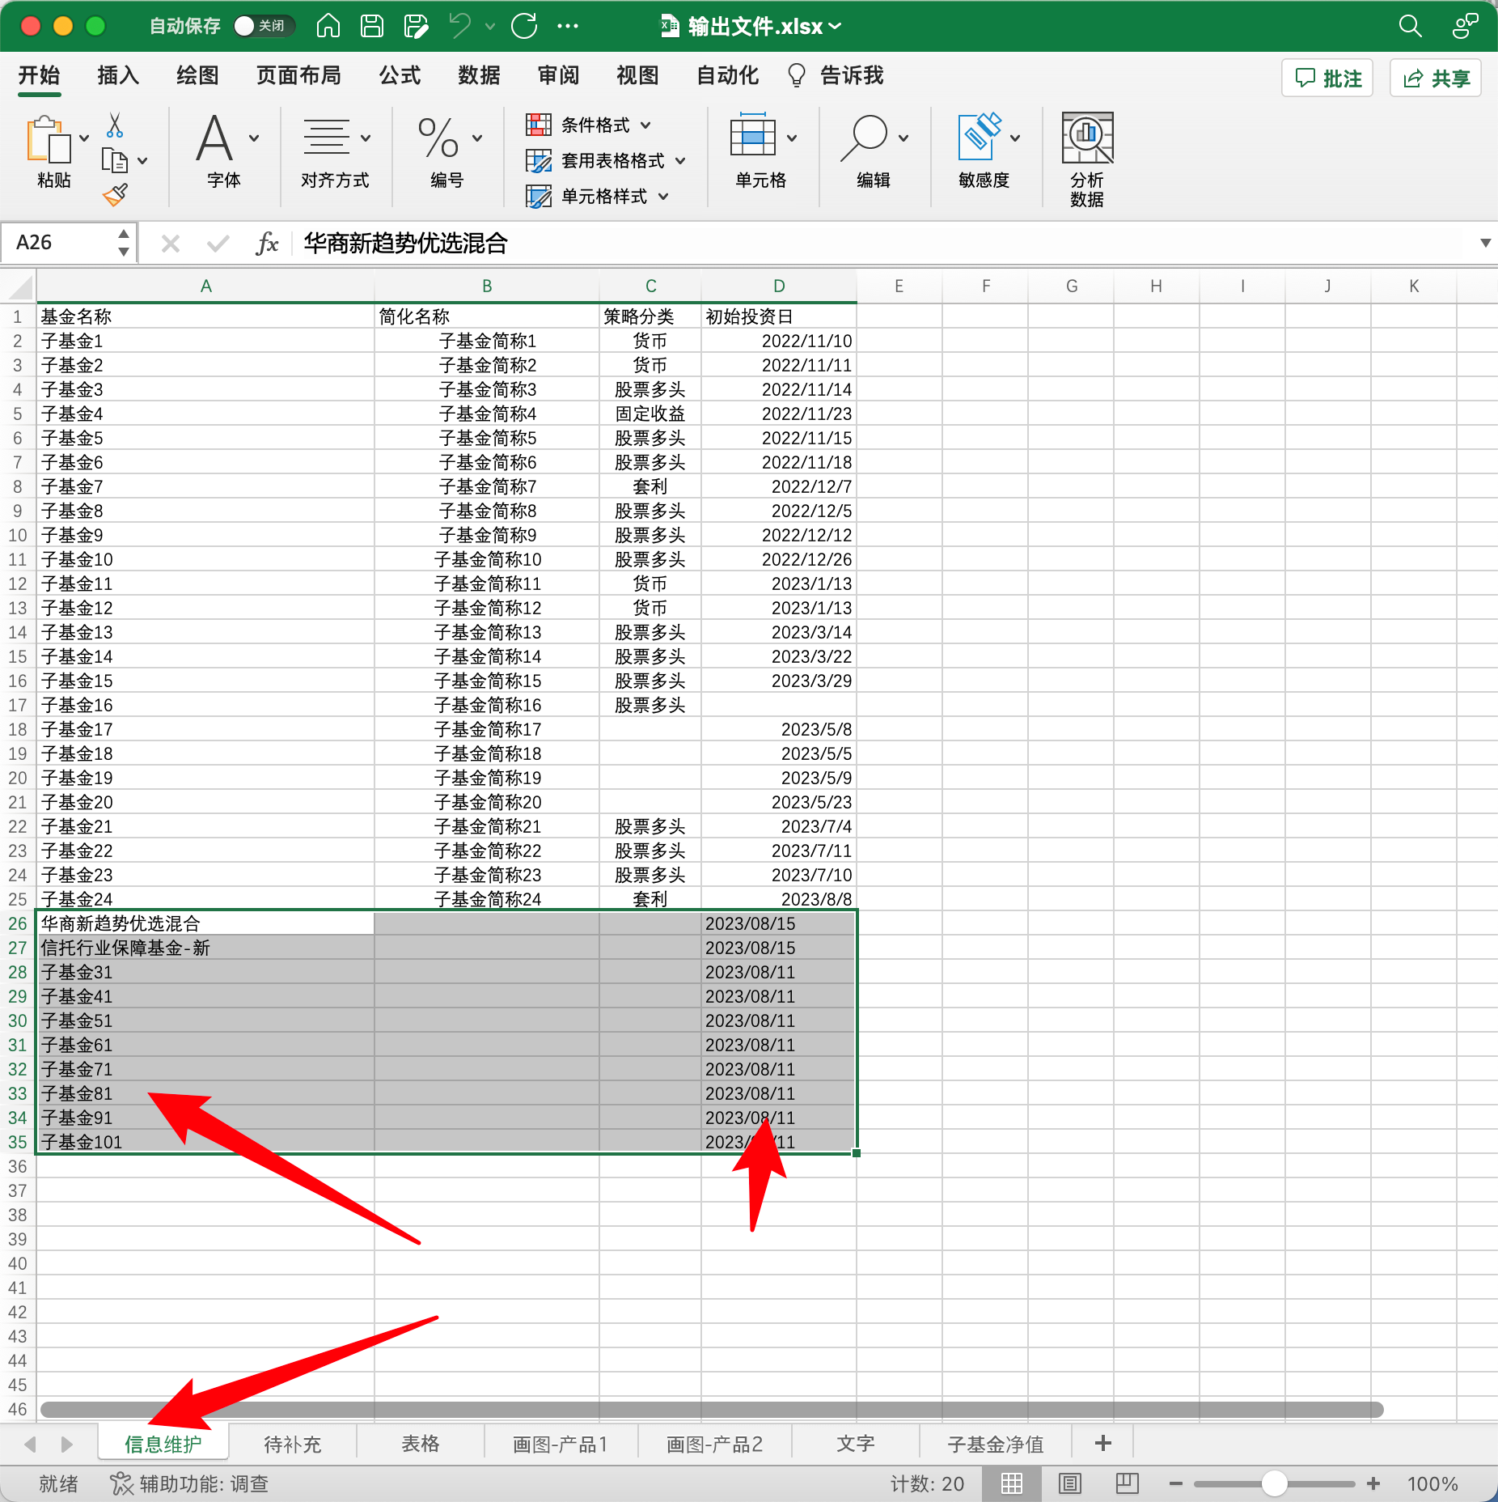Open the Home icon in the title bar
Screen dimensions: 1498x1502
coord(328,26)
